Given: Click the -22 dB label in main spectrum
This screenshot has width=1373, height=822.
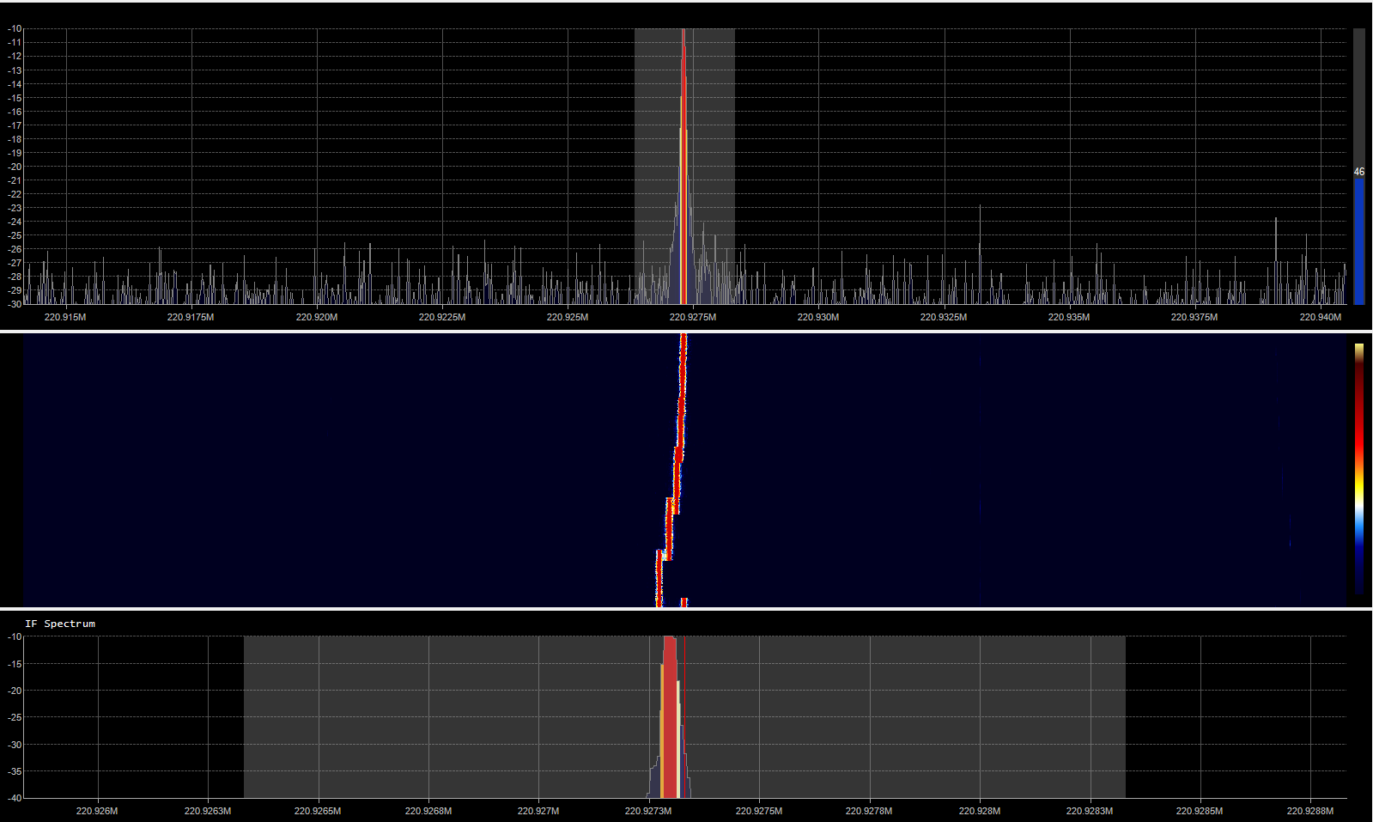Looking at the screenshot, I should [x=15, y=194].
